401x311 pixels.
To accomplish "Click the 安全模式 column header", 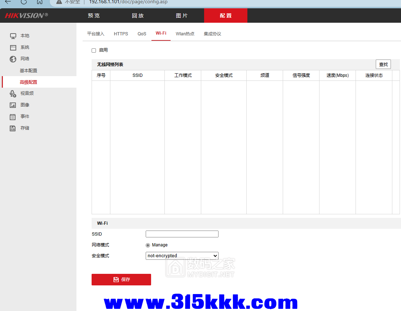I will pyautogui.click(x=224, y=75).
